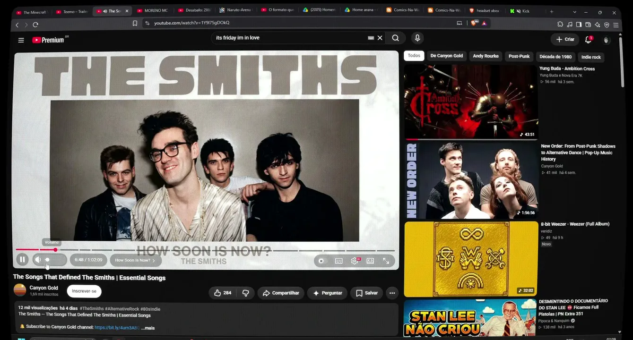Go back in the browser
Image resolution: width=633 pixels, height=340 pixels.
[x=17, y=25]
